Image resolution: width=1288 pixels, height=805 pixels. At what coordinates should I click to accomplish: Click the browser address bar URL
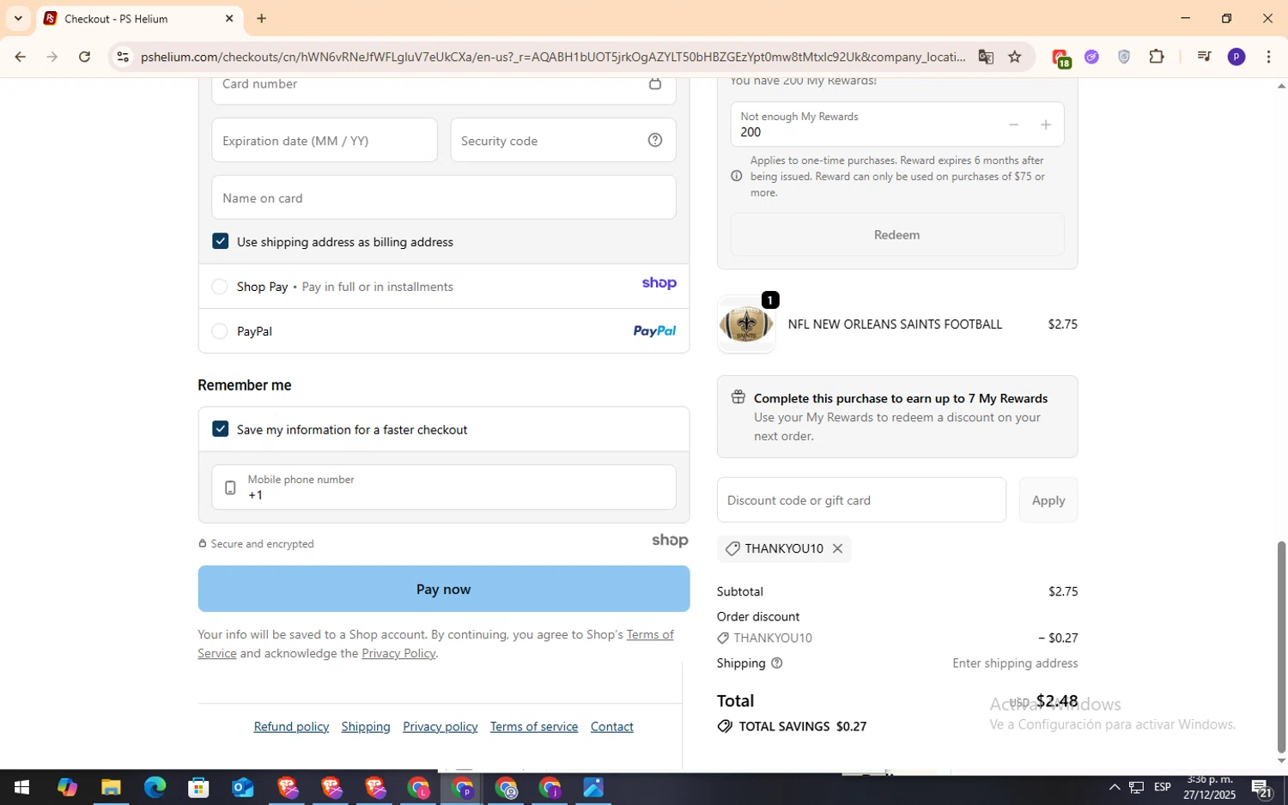(553, 57)
